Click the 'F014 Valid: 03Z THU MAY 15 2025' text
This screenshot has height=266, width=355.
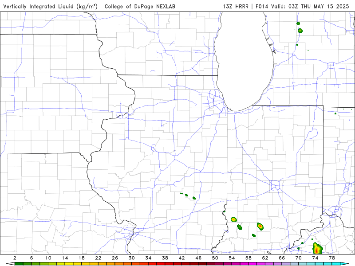coord(302,6)
